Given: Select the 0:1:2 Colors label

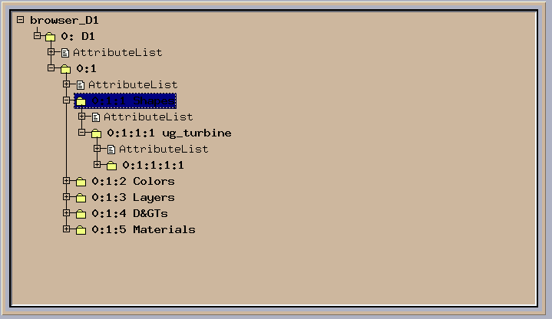Looking at the screenshot, I should coord(133,182).
